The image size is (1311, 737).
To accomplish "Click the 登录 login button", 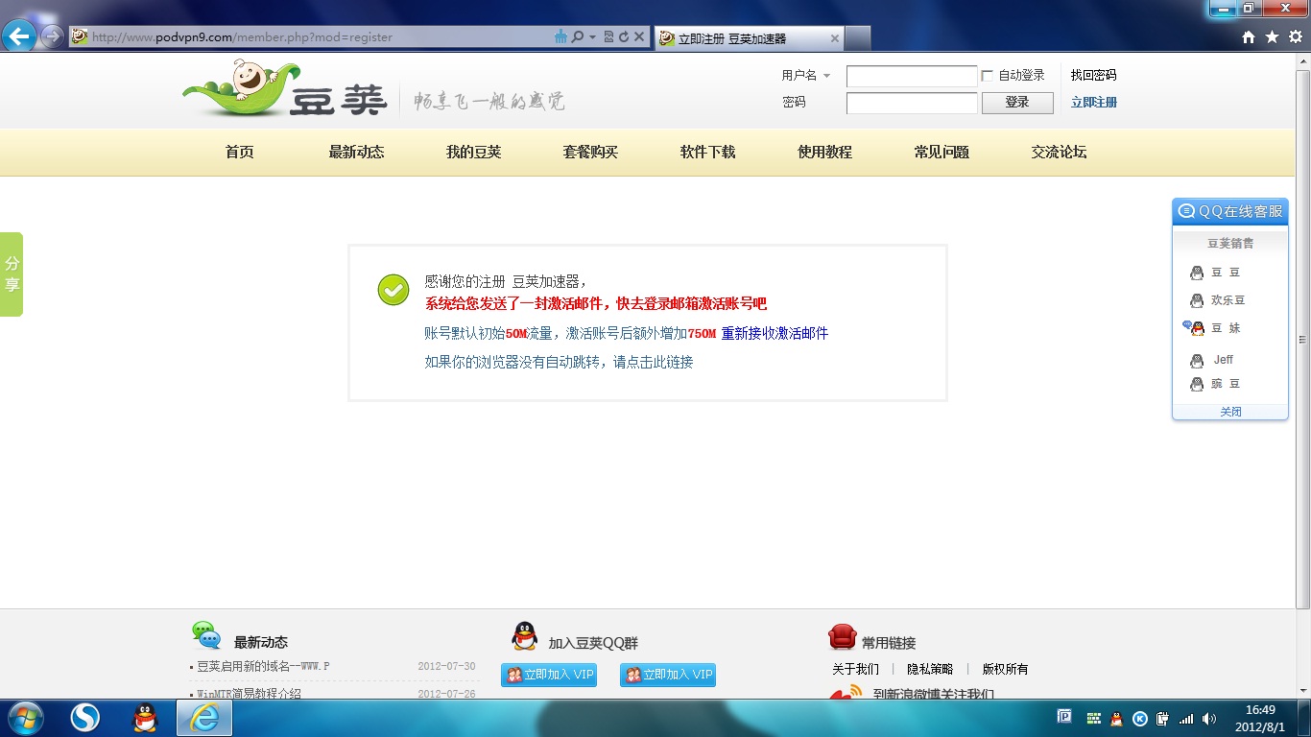I will [x=1017, y=103].
